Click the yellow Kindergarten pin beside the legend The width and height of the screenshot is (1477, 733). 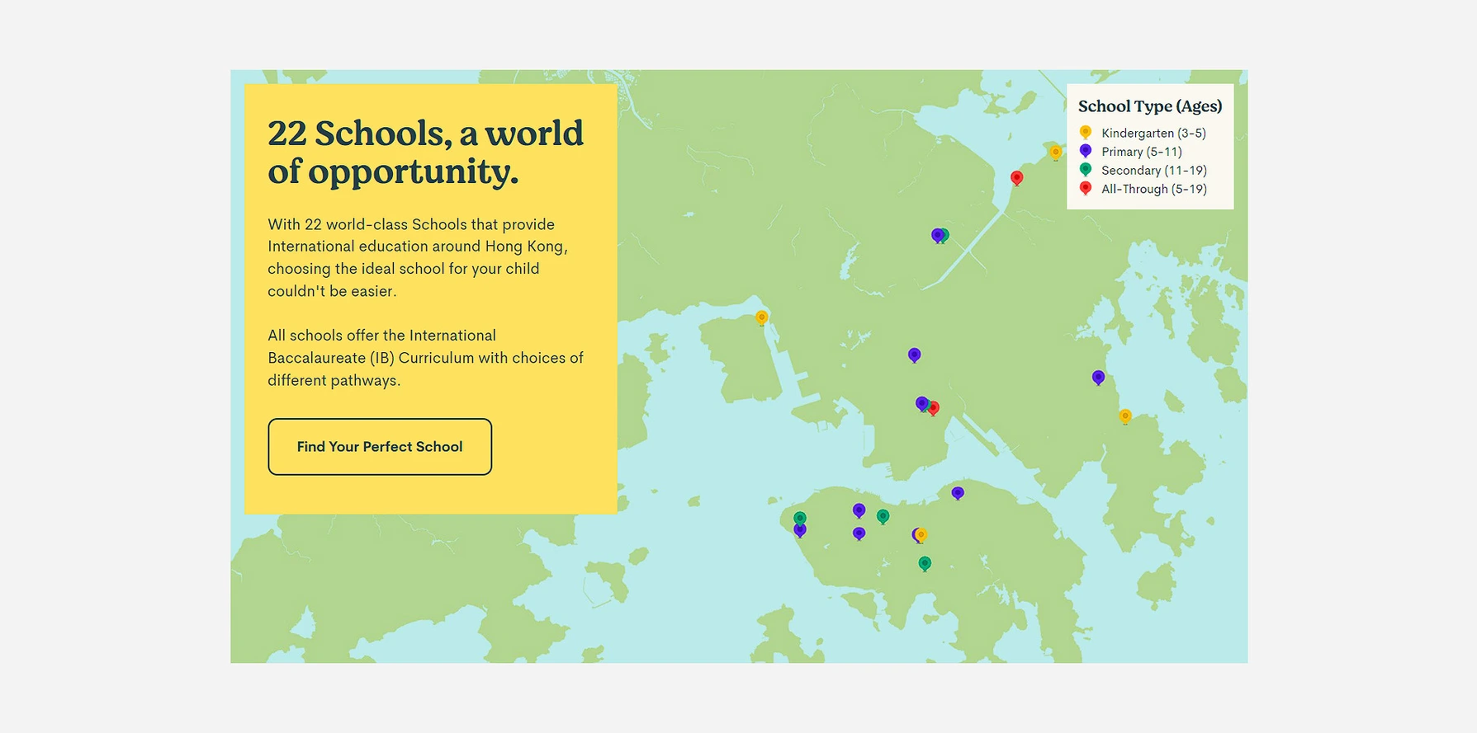(x=1055, y=152)
